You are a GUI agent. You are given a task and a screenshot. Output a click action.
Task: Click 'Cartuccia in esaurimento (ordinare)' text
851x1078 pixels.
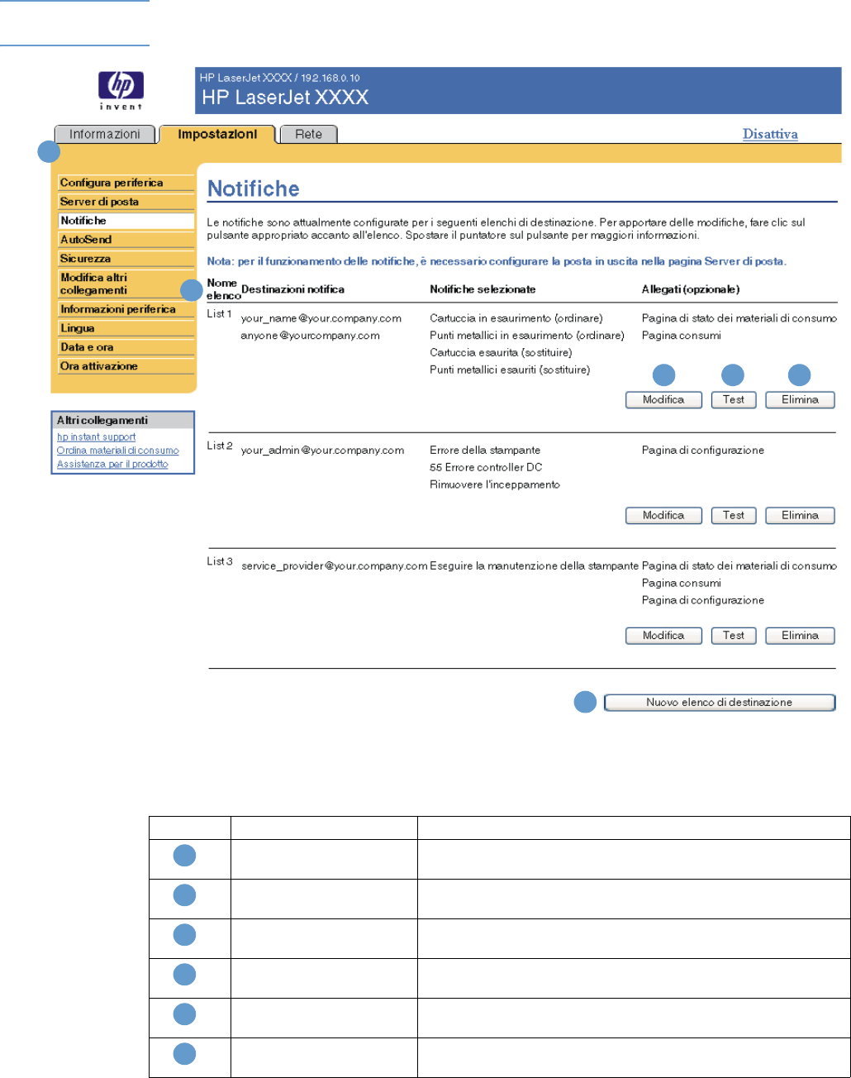(x=516, y=318)
